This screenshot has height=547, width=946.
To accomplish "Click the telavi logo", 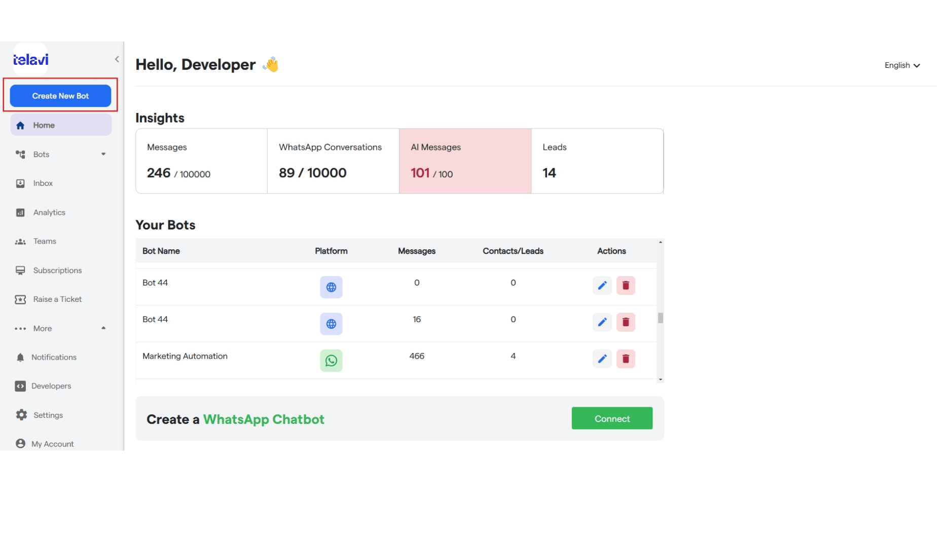I will click(30, 60).
